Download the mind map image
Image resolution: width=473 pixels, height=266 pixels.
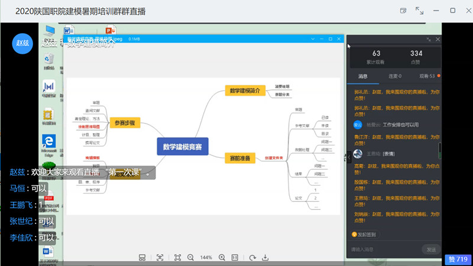coord(265,258)
